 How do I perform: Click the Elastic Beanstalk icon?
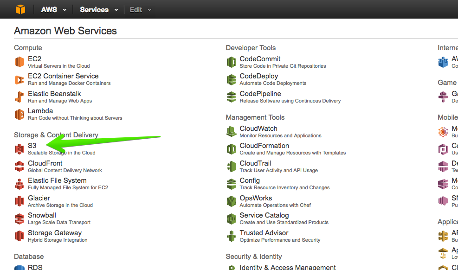(x=19, y=97)
